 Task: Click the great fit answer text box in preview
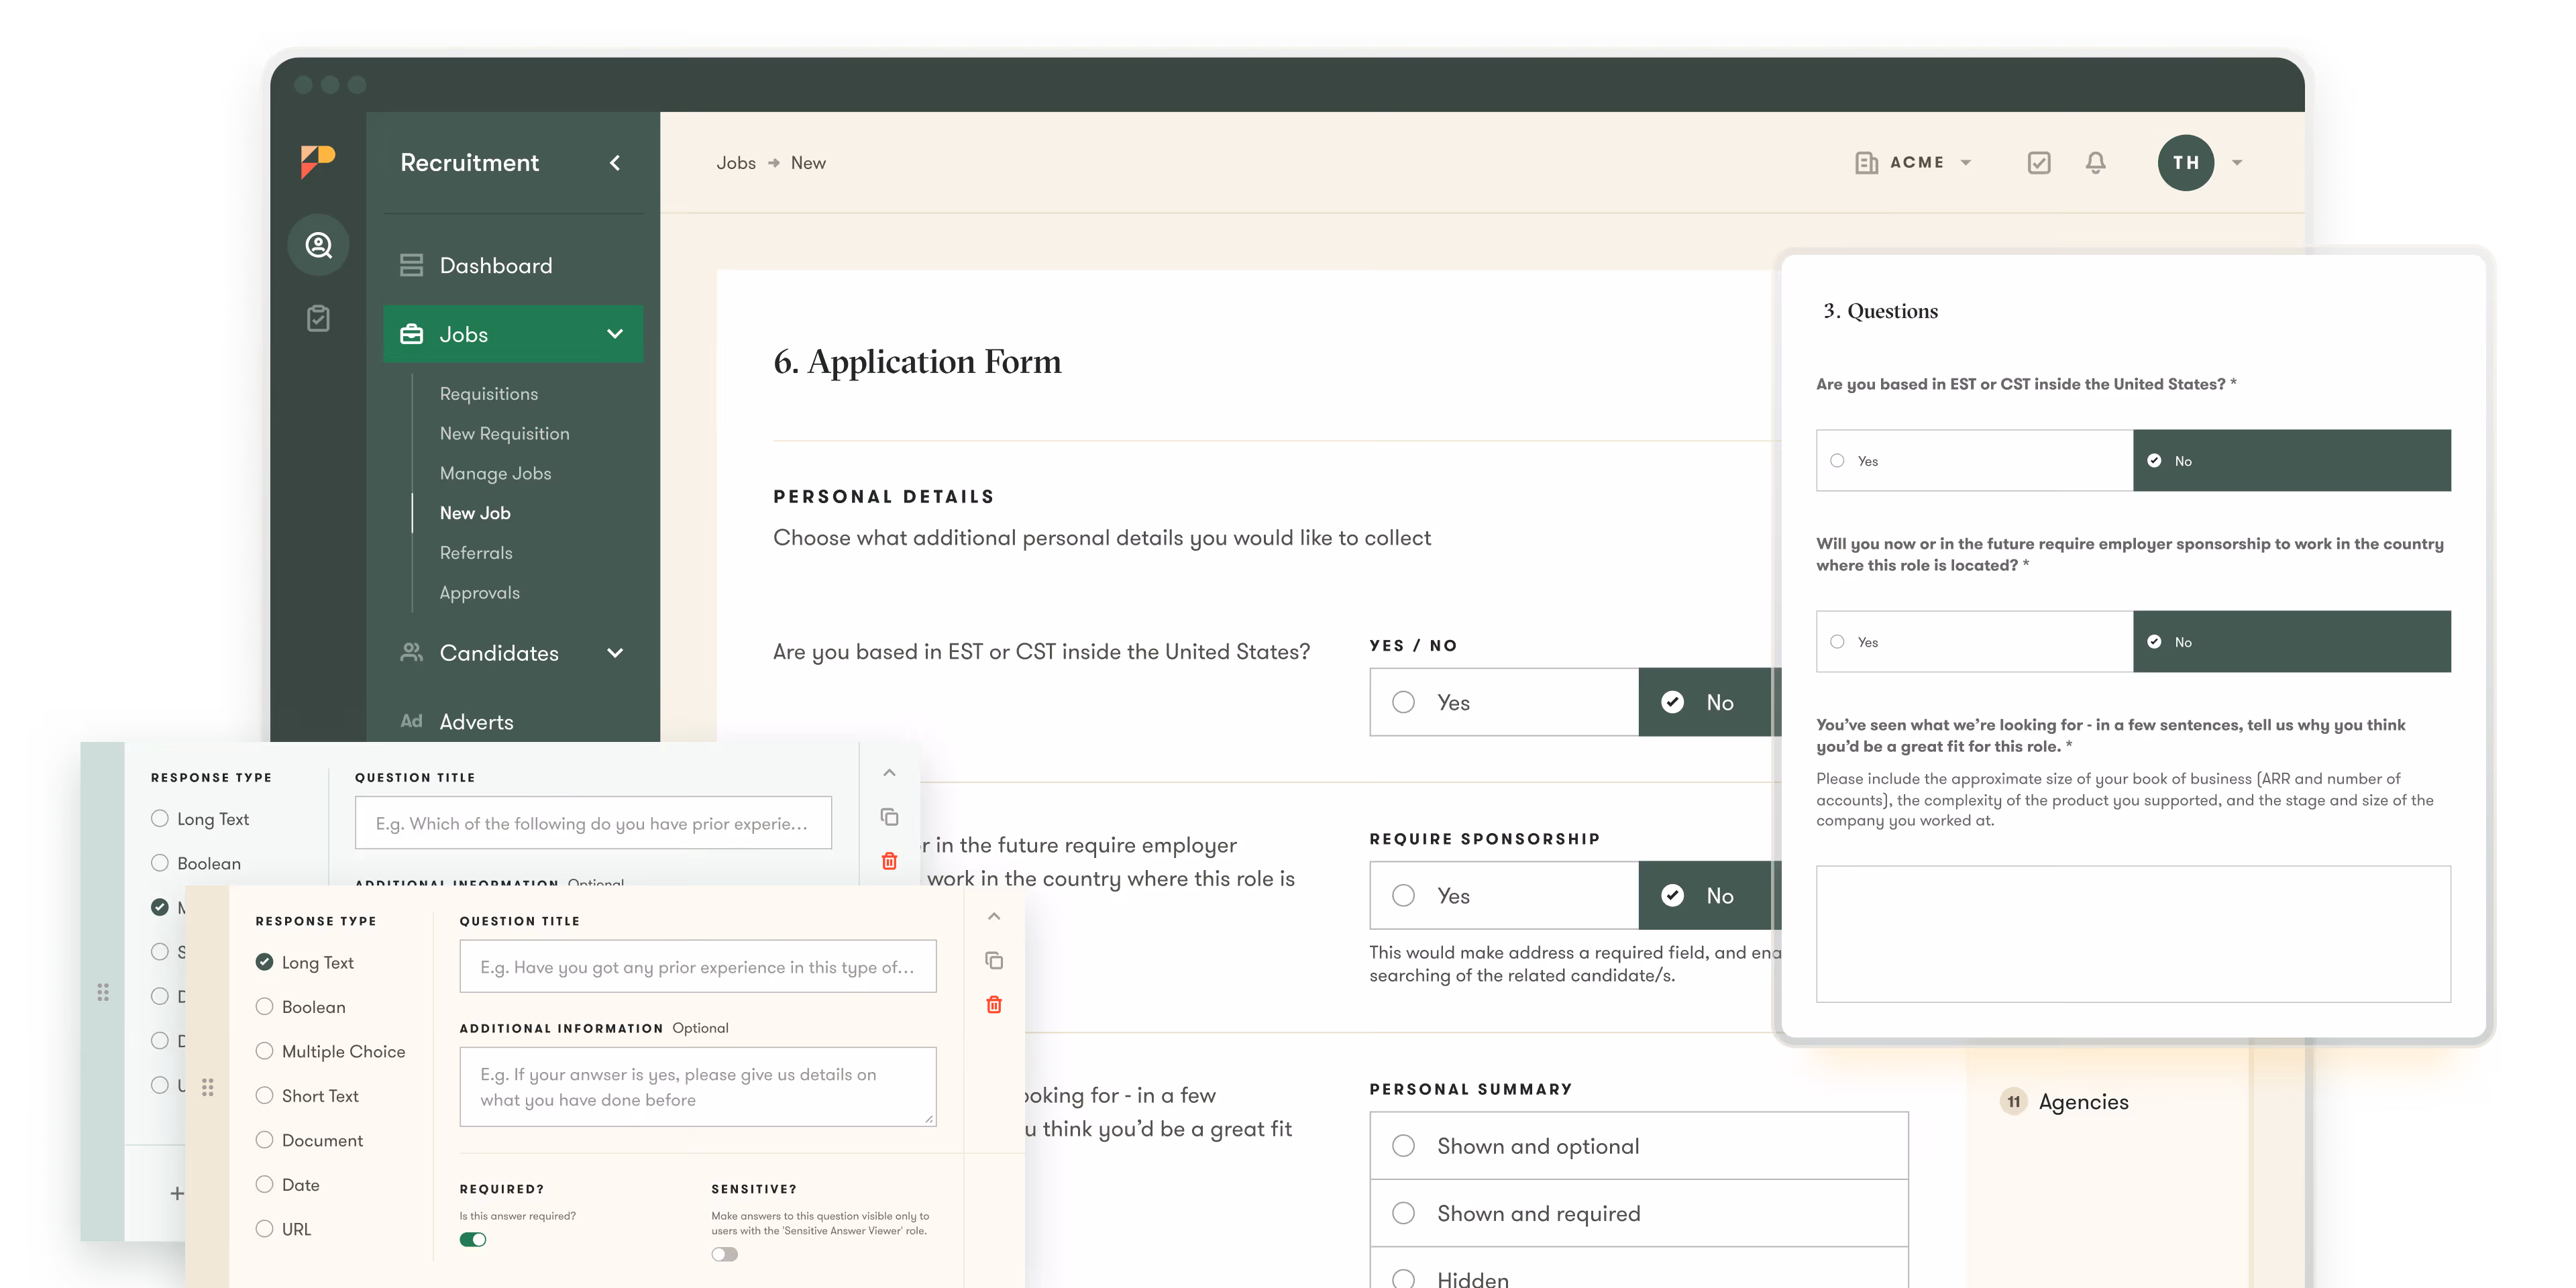pyautogui.click(x=2134, y=934)
